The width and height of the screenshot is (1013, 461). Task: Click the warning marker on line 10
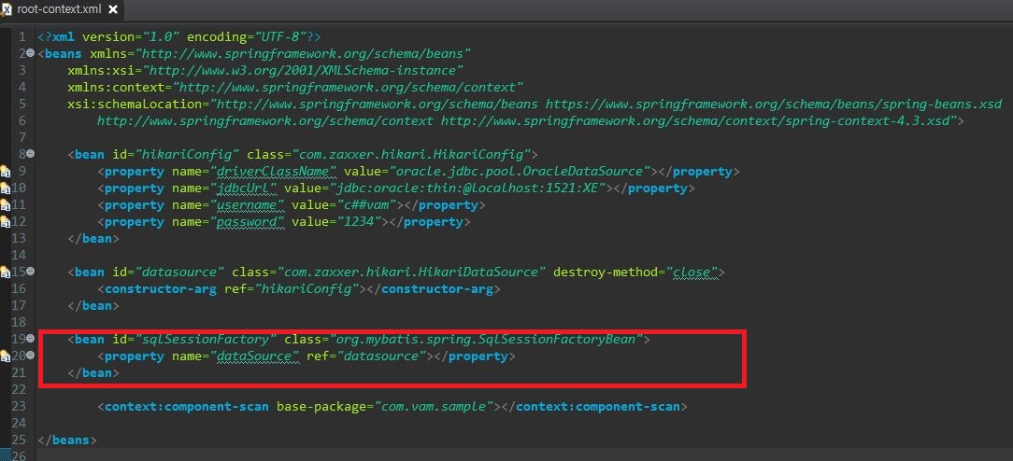(x=6, y=189)
